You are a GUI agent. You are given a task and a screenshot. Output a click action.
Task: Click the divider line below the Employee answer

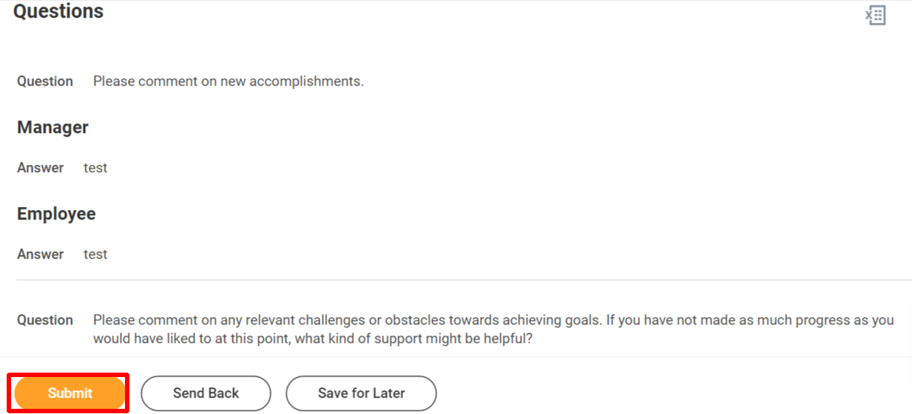click(465, 280)
